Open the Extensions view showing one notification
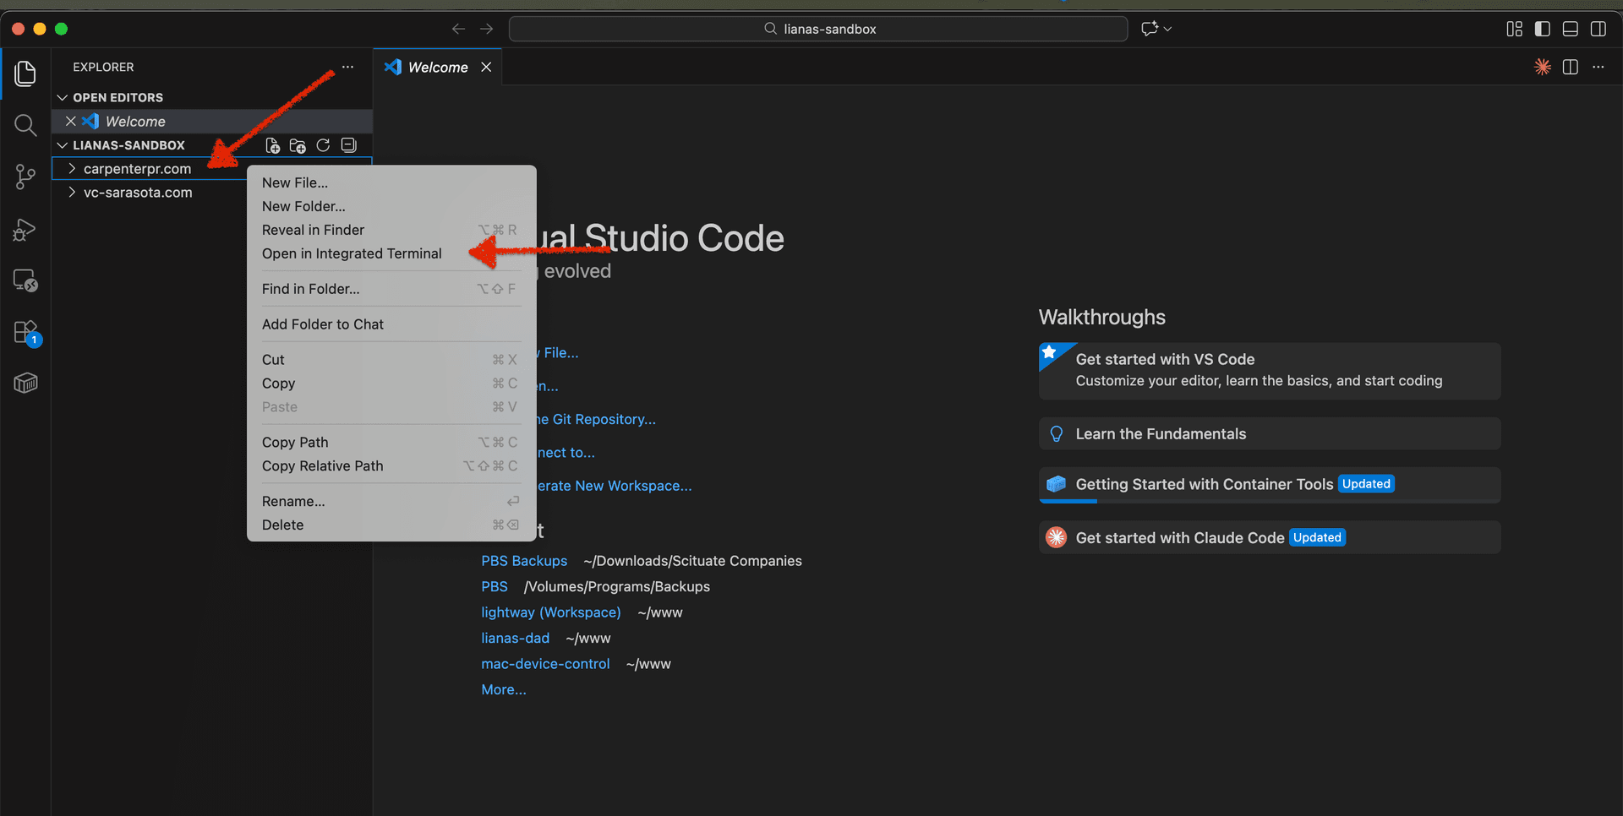The image size is (1623, 816). 25,332
